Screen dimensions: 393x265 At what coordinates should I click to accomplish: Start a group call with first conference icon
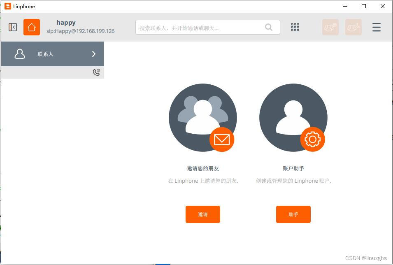tap(330, 27)
